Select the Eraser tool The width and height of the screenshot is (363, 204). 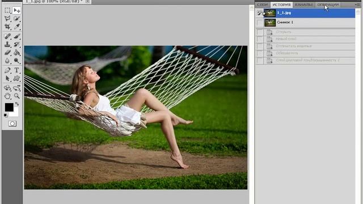pyautogui.click(x=7, y=53)
